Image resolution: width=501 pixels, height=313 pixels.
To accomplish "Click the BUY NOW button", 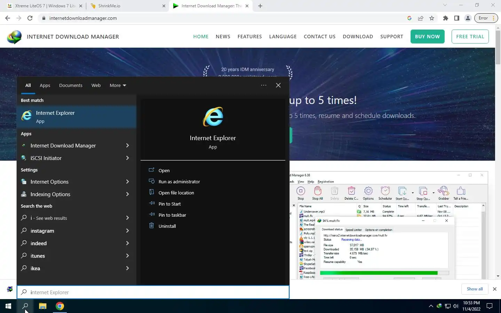I will (427, 37).
